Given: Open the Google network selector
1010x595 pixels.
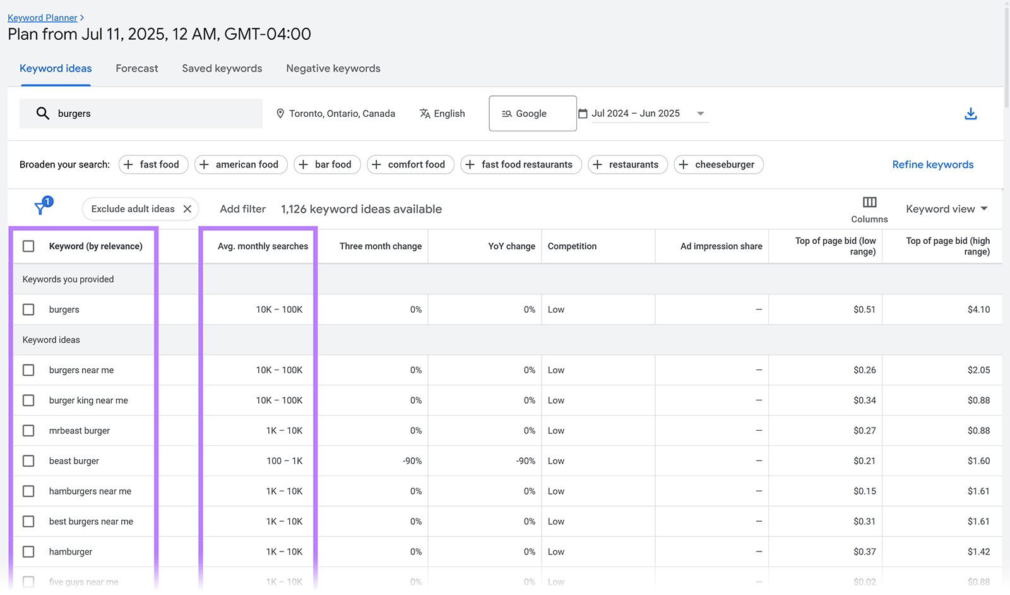Looking at the screenshot, I should coord(532,113).
